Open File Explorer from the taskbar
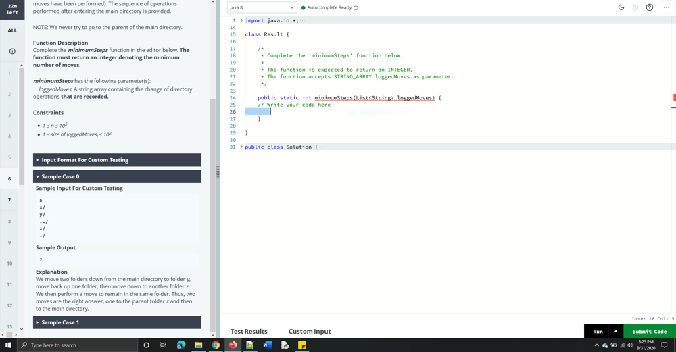676x352 pixels. pos(198,345)
